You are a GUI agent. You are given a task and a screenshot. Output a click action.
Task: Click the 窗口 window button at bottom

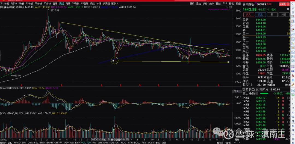[10, 143]
